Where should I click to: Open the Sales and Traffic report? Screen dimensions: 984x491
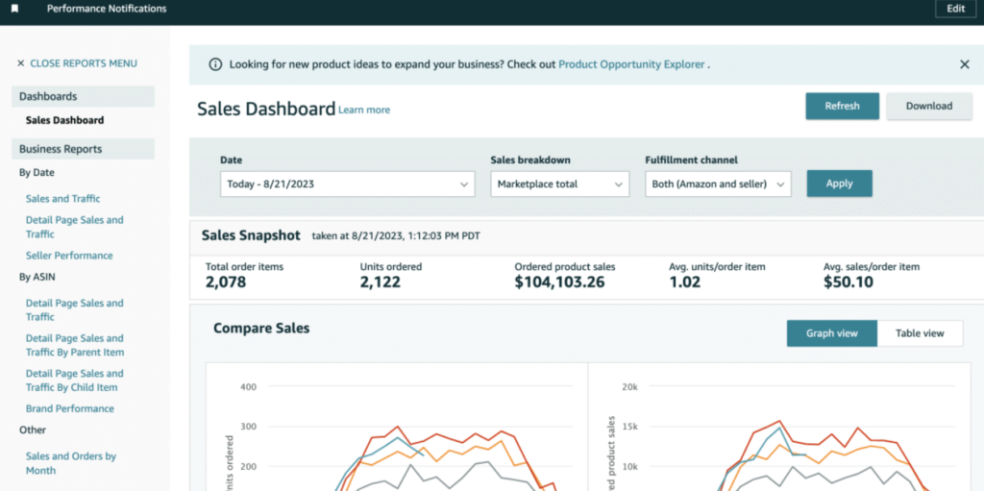62,199
